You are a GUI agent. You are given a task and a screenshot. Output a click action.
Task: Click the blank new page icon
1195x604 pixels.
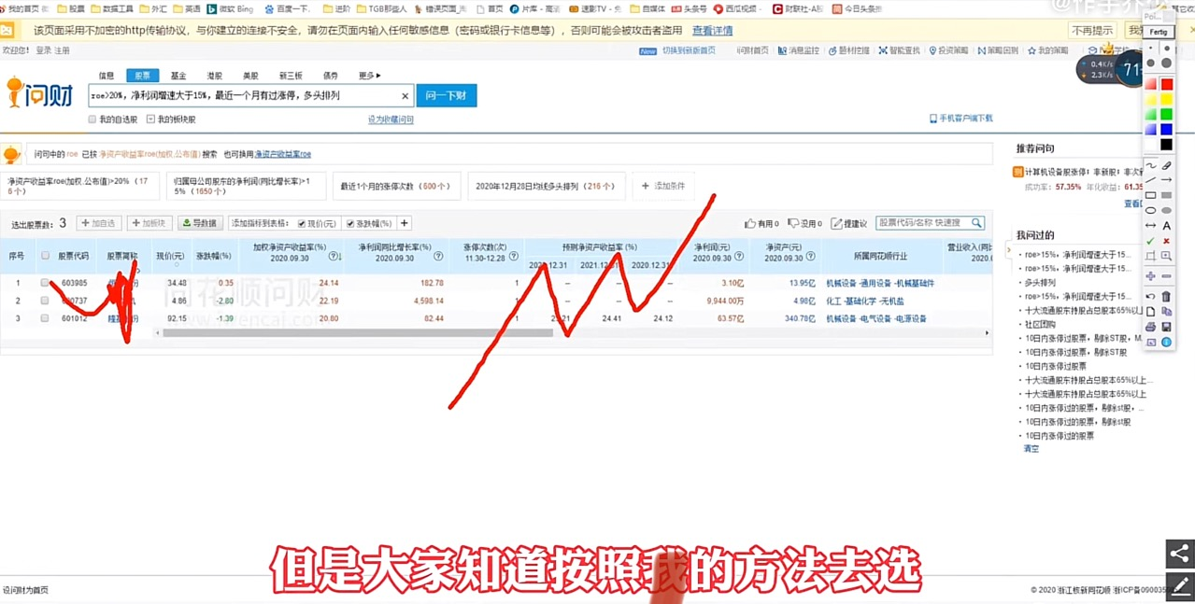pos(1151,312)
